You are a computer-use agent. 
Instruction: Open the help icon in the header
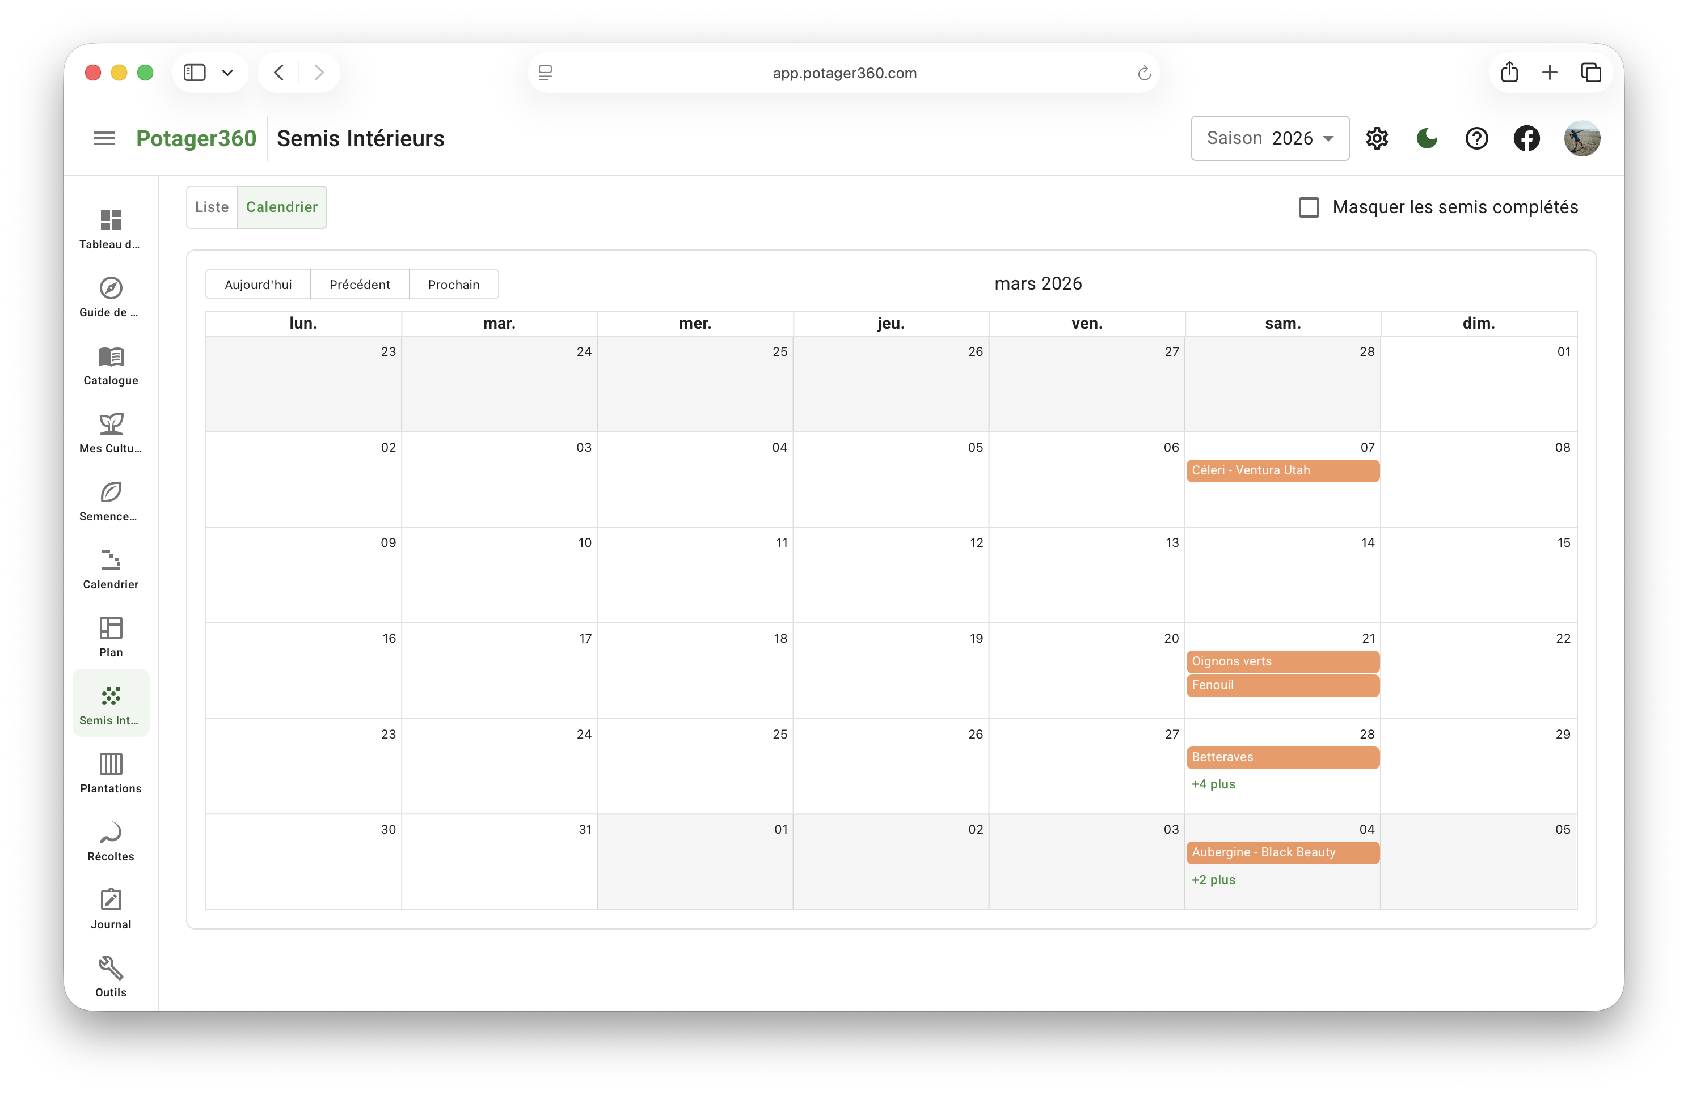point(1476,138)
